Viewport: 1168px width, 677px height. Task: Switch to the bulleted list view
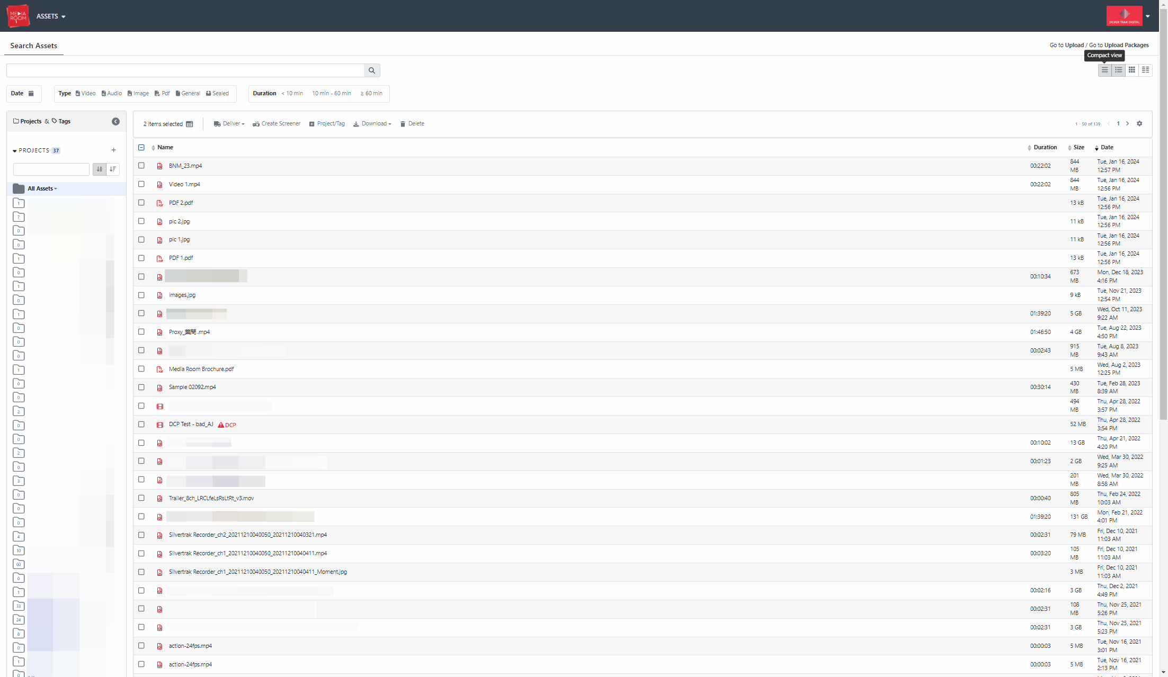pyautogui.click(x=1118, y=70)
